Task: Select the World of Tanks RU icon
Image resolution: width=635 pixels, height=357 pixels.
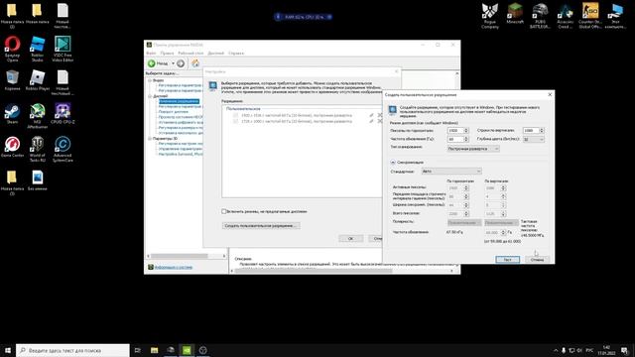Action: [x=38, y=149]
